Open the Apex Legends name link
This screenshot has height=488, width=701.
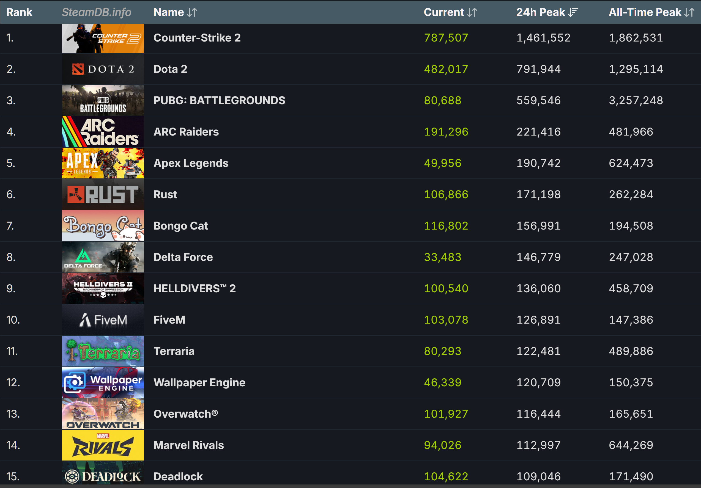[x=191, y=163]
